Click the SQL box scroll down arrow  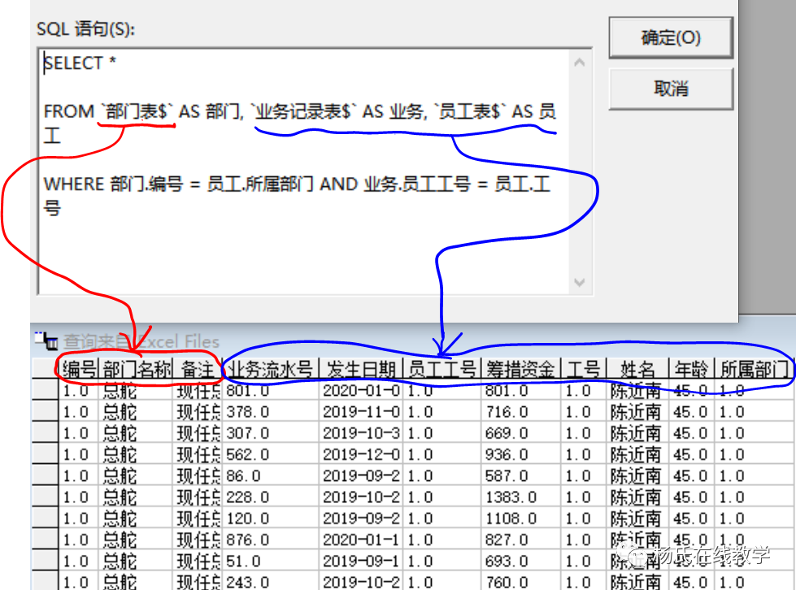click(580, 282)
